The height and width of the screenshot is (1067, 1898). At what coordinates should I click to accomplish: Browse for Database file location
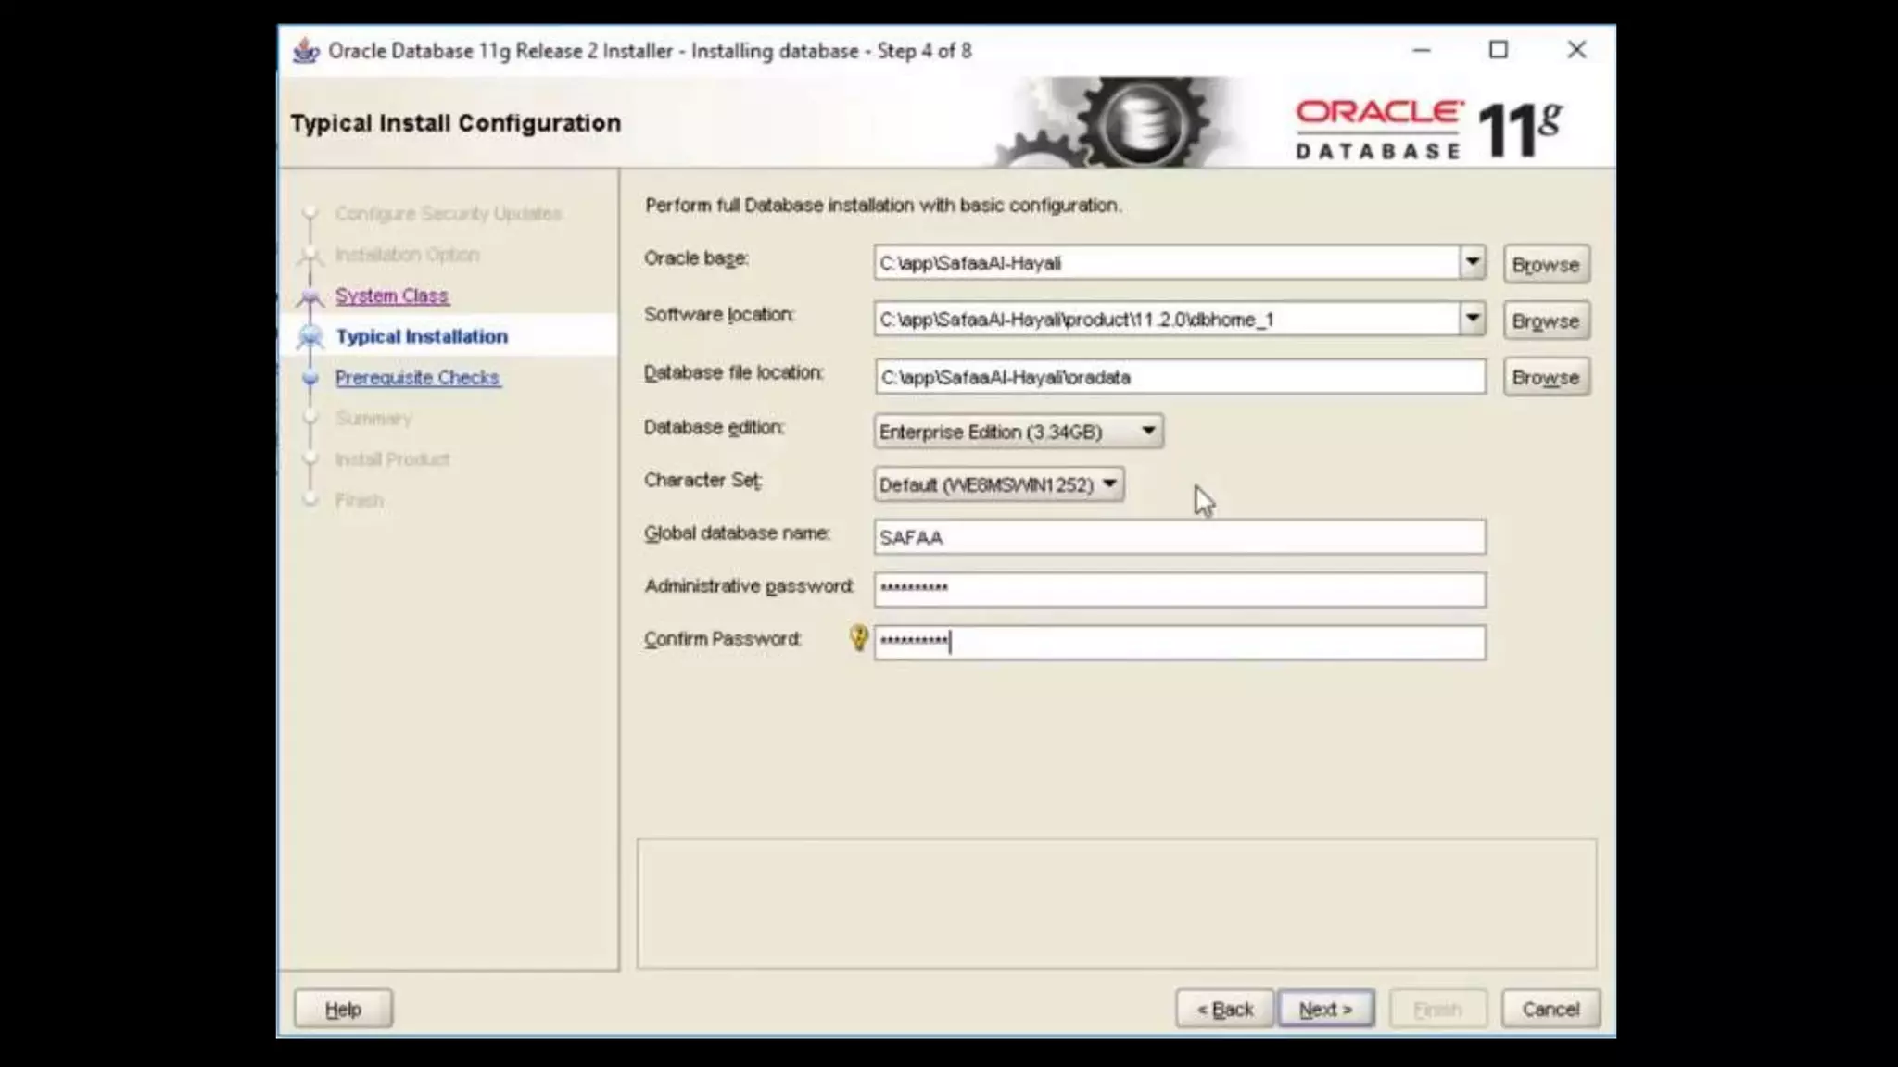[x=1545, y=378]
